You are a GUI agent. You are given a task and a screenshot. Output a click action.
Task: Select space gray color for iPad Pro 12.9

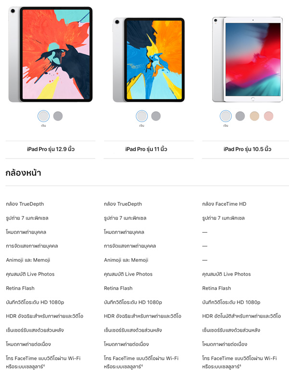pos(58,116)
